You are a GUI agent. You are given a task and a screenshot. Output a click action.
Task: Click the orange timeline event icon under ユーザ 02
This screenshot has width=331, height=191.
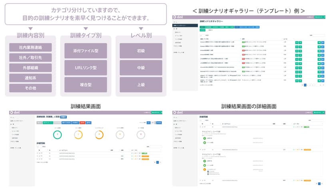pyautogui.click(x=204, y=169)
